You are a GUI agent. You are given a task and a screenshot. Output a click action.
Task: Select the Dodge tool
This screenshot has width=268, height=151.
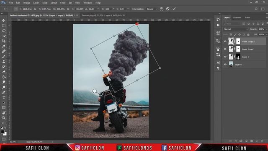point(4,87)
